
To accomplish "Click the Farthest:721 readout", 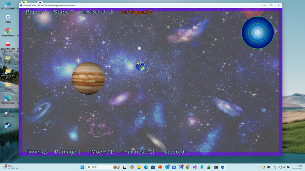I will click(138, 152).
